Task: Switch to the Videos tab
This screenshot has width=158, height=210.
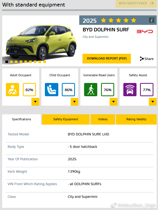Action: coord(103,119)
